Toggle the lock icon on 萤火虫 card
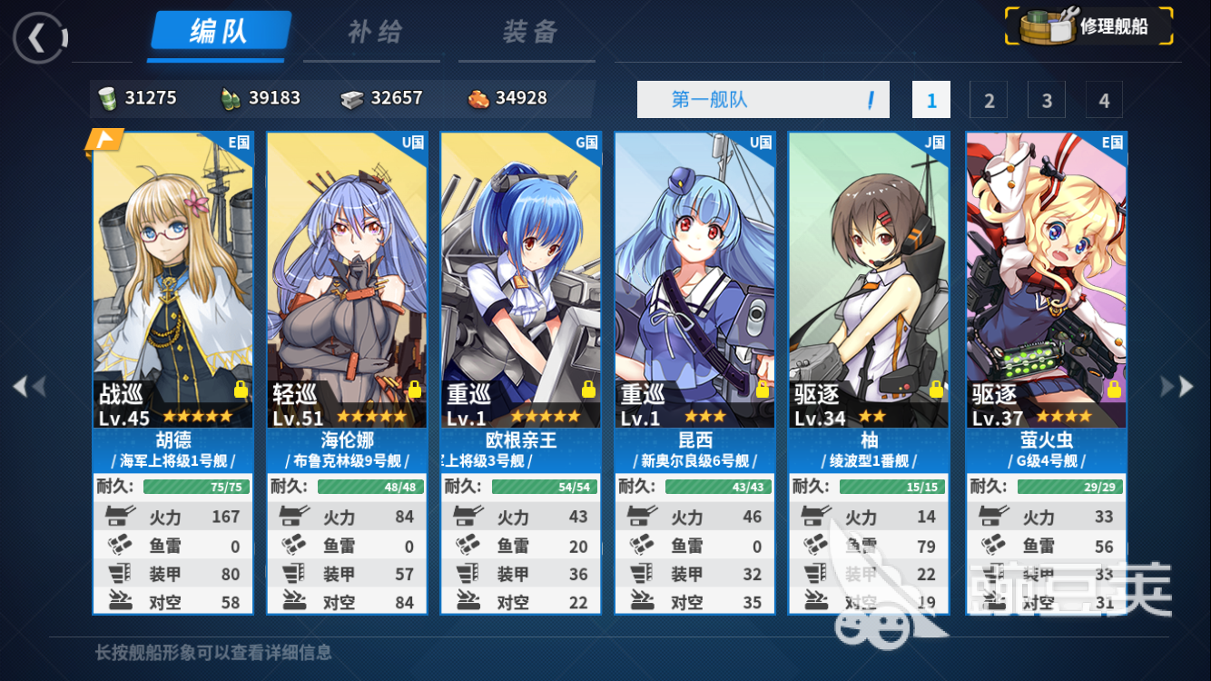This screenshot has height=681, width=1211. [1114, 390]
